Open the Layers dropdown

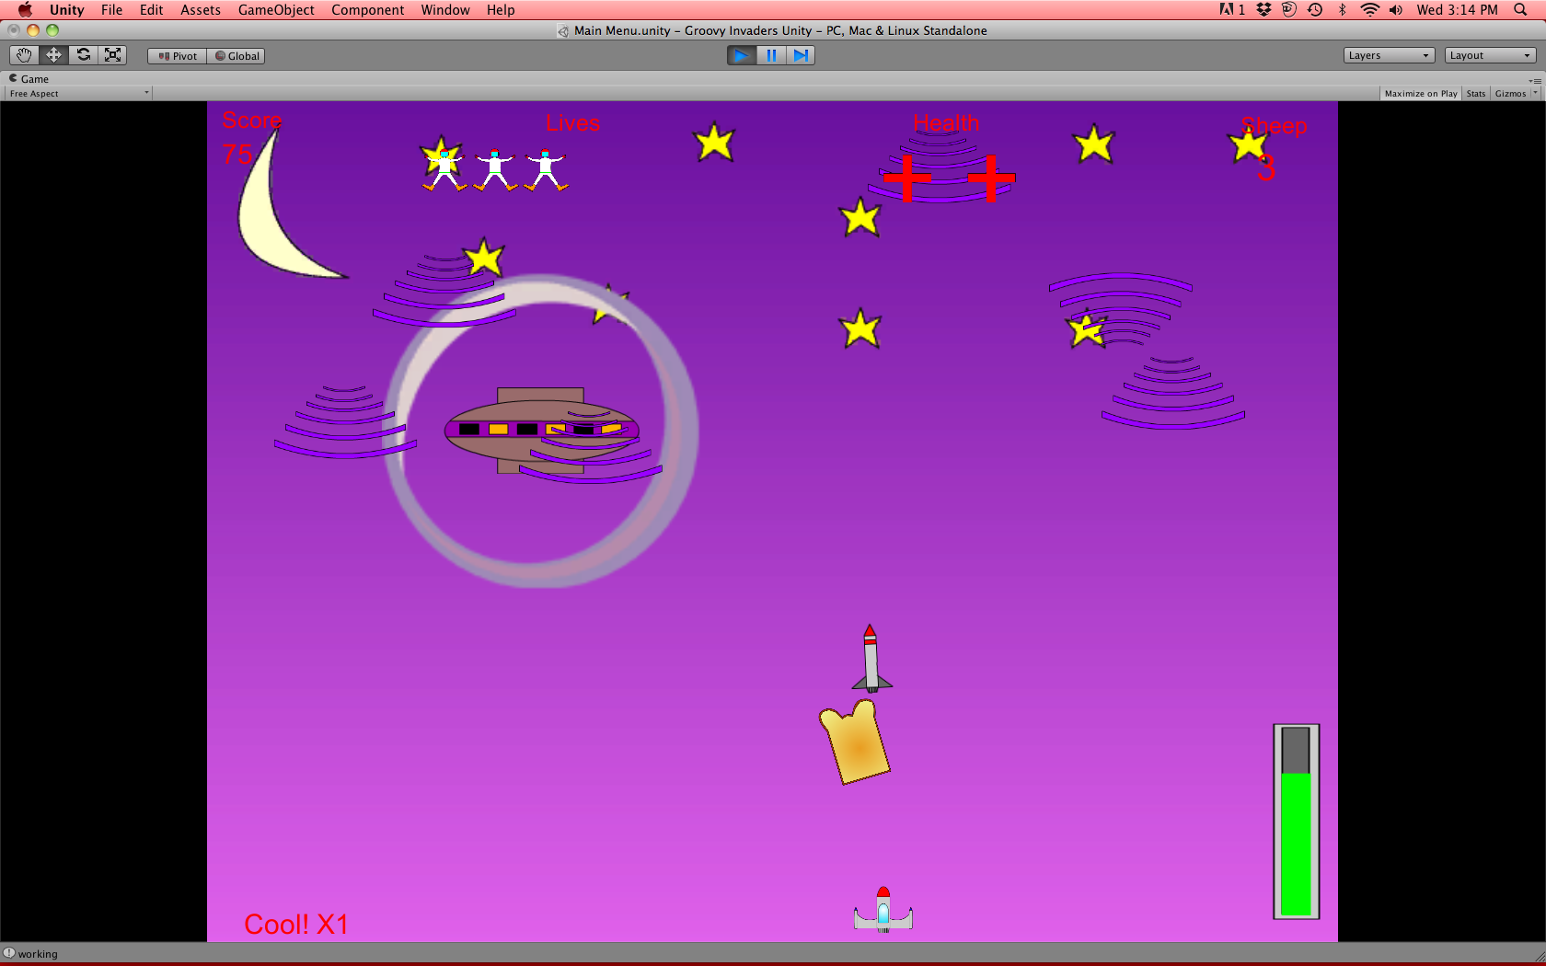1389,55
